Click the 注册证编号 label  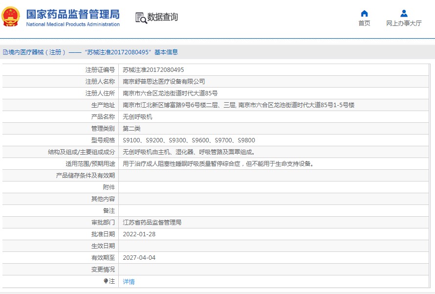pyautogui.click(x=100, y=70)
